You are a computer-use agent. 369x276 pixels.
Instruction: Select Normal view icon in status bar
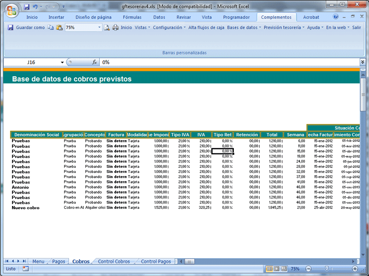[269, 269]
